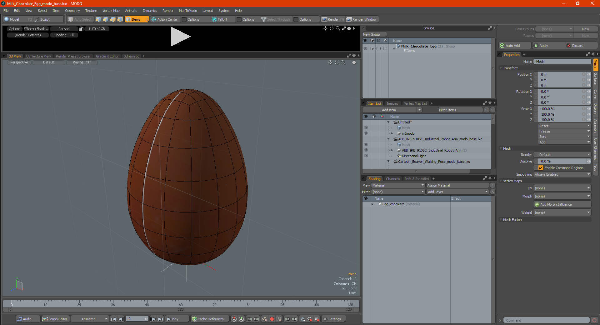600x325 pixels.
Task: Click Add Morph Influence button
Action: click(x=562, y=204)
